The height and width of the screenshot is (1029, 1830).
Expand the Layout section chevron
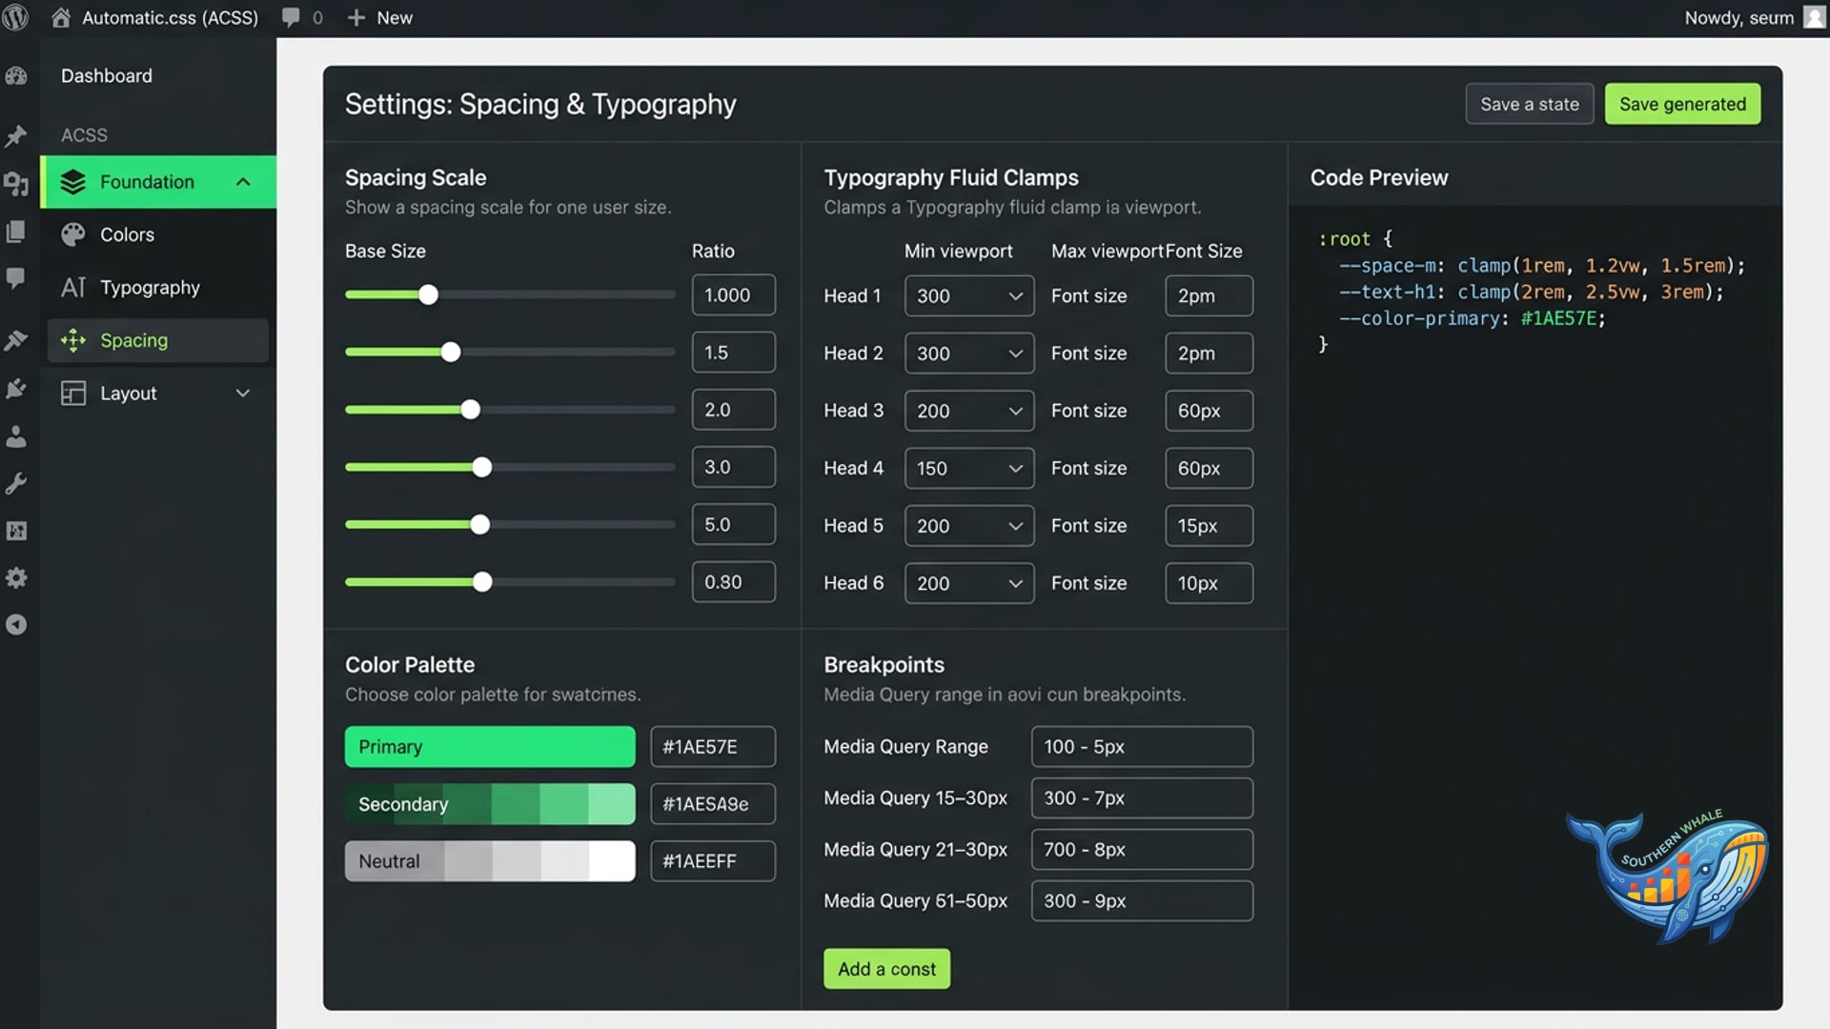click(243, 393)
